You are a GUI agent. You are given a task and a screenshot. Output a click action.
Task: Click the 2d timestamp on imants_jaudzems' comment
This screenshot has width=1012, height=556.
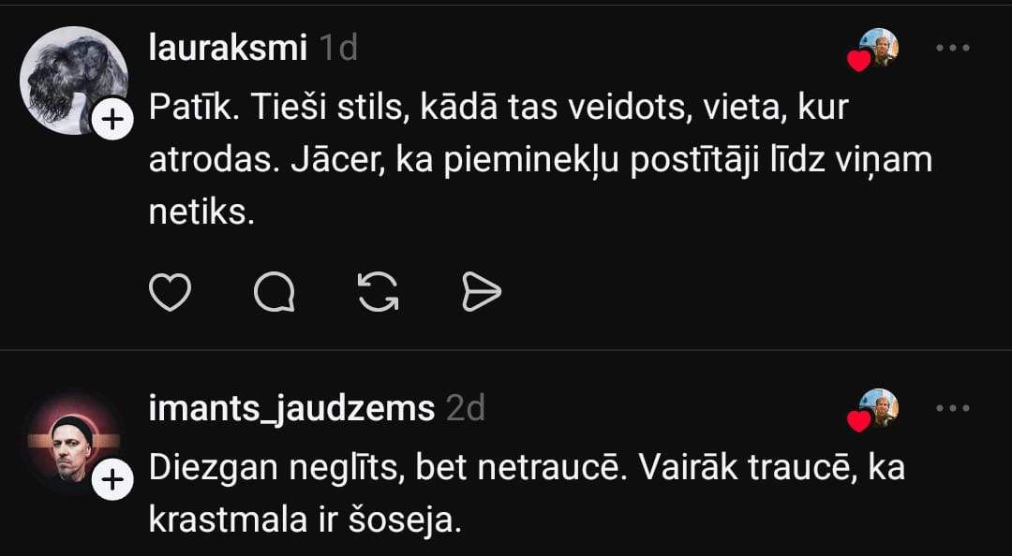[465, 408]
